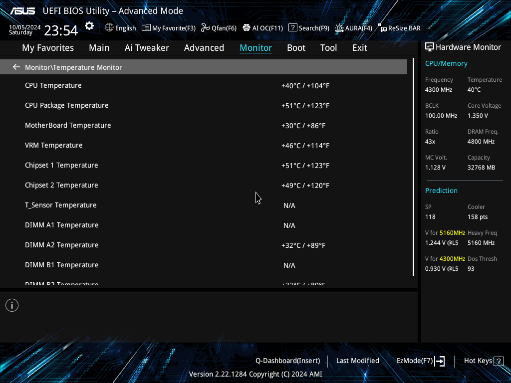Open the Boot tab
511x383 pixels.
[x=296, y=48]
